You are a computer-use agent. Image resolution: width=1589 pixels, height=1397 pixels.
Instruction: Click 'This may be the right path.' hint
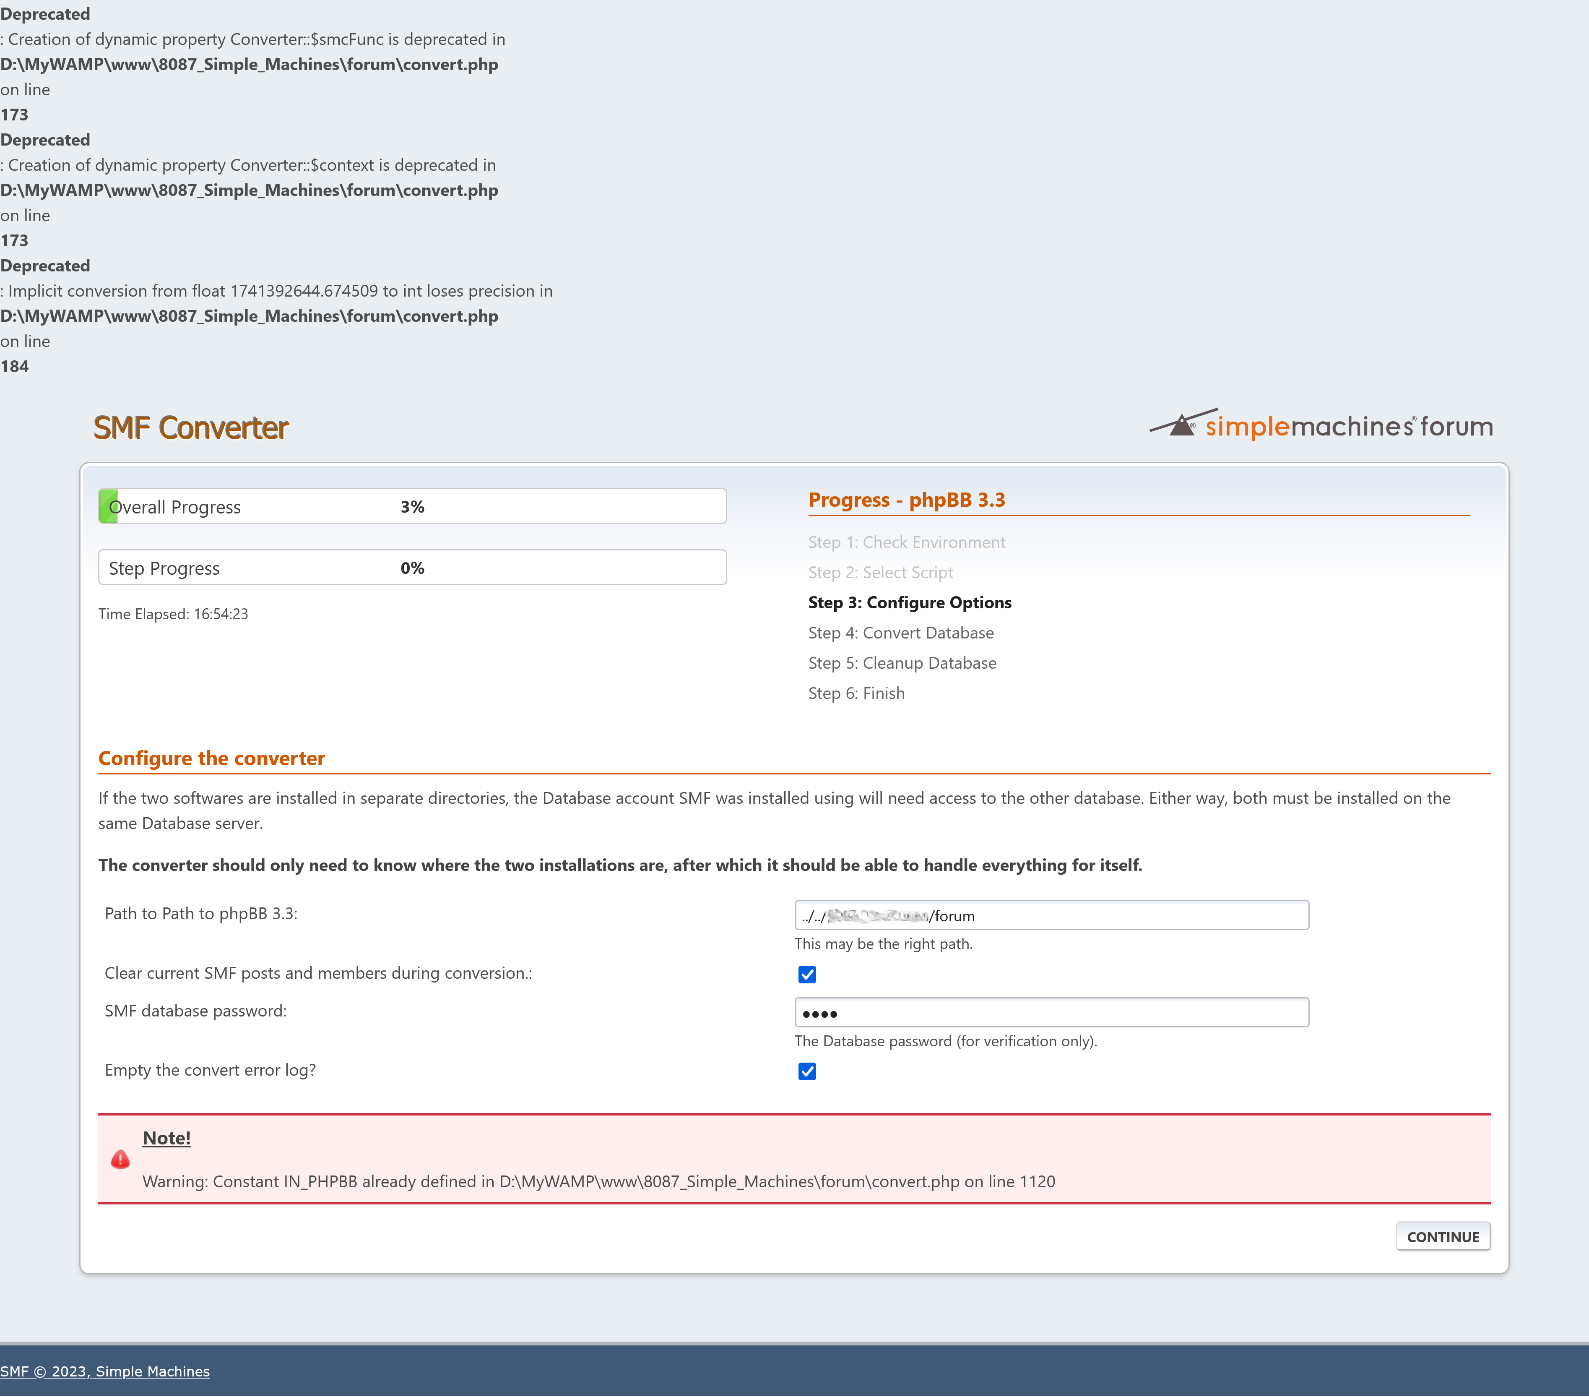click(883, 944)
